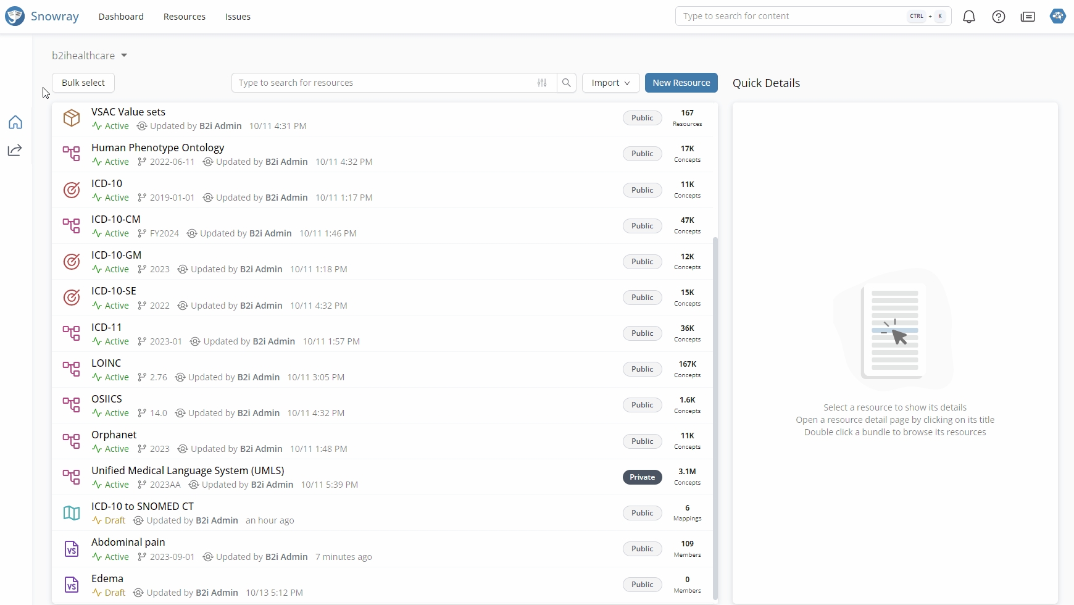Click the ICD-10 to SNOMED CT map icon
This screenshot has width=1074, height=605.
[x=72, y=513]
